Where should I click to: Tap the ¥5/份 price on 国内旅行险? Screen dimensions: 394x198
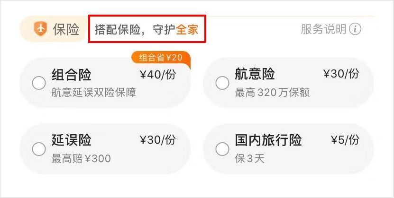pyautogui.click(x=345, y=140)
